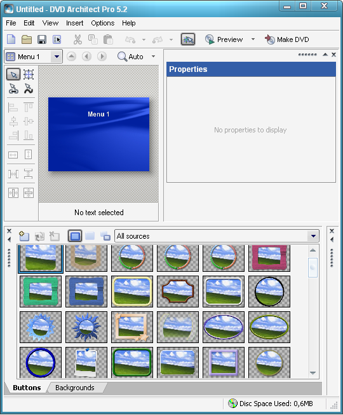Select the Transformations path tool
343x415 pixels.
tap(29, 88)
